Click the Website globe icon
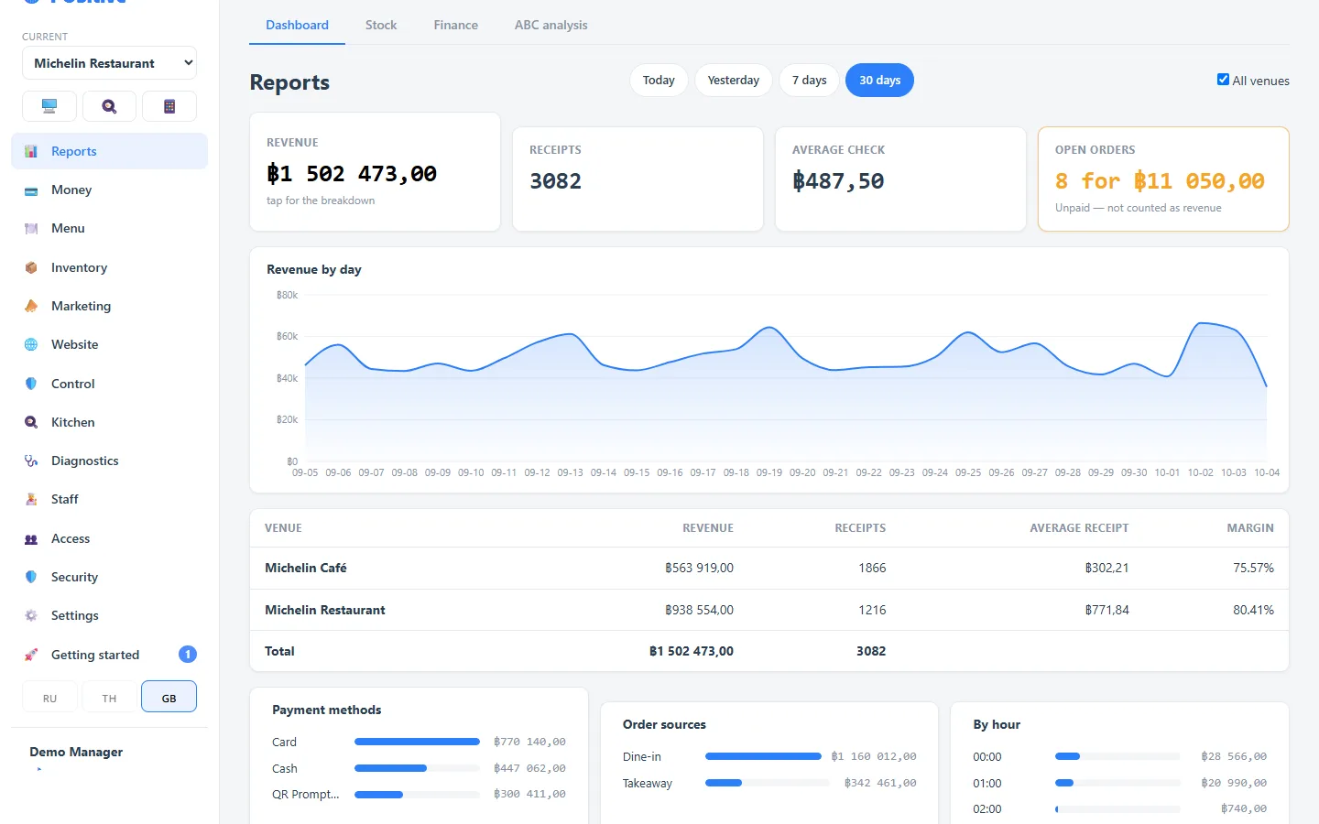The width and height of the screenshot is (1319, 824). pyautogui.click(x=31, y=344)
